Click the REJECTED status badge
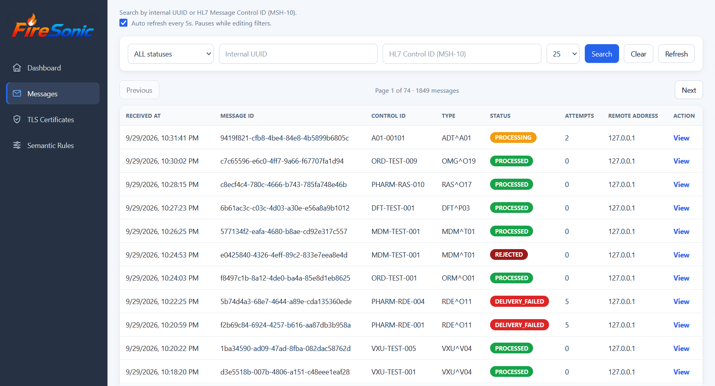715x386 pixels. (x=509, y=254)
